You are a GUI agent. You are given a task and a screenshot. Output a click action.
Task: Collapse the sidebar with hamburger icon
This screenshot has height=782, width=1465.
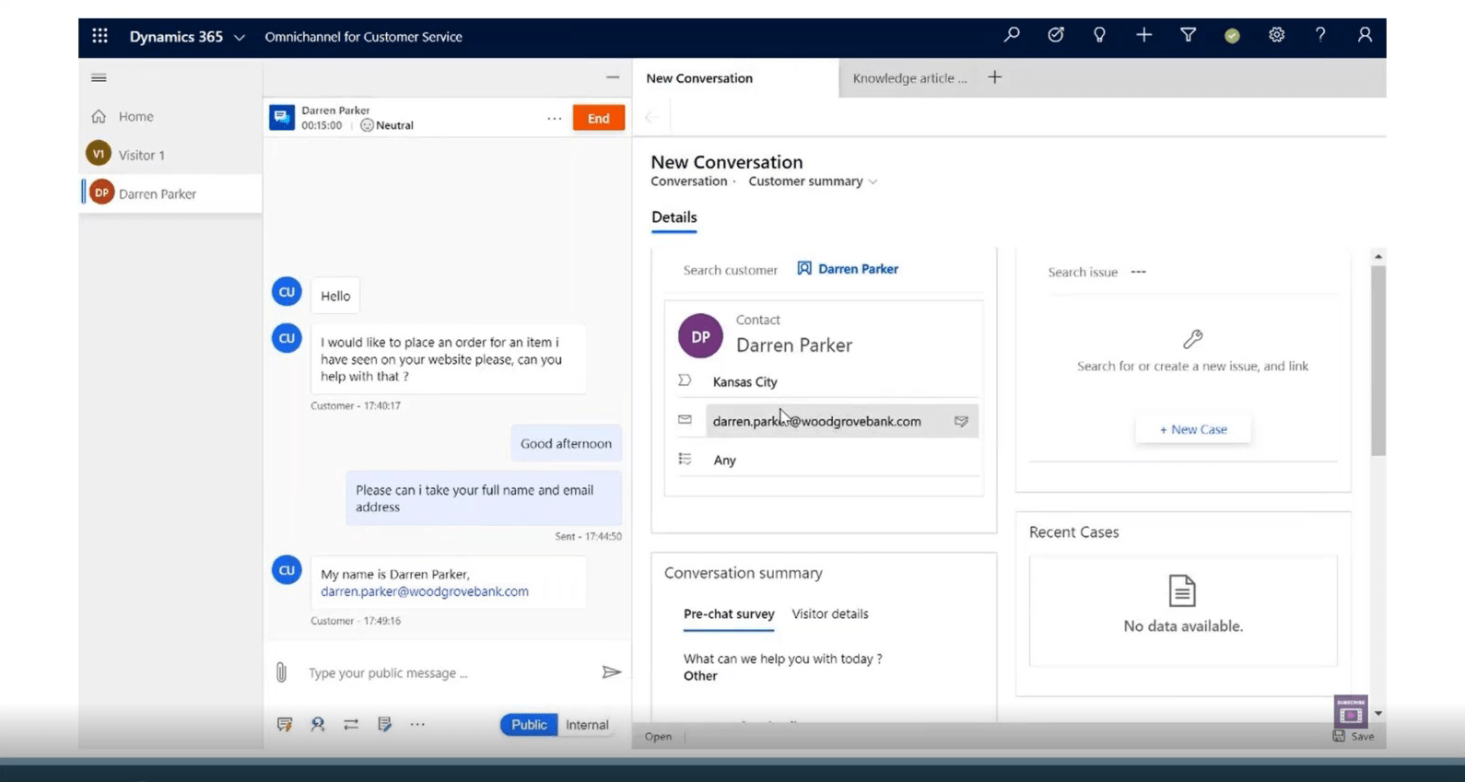[99, 77]
